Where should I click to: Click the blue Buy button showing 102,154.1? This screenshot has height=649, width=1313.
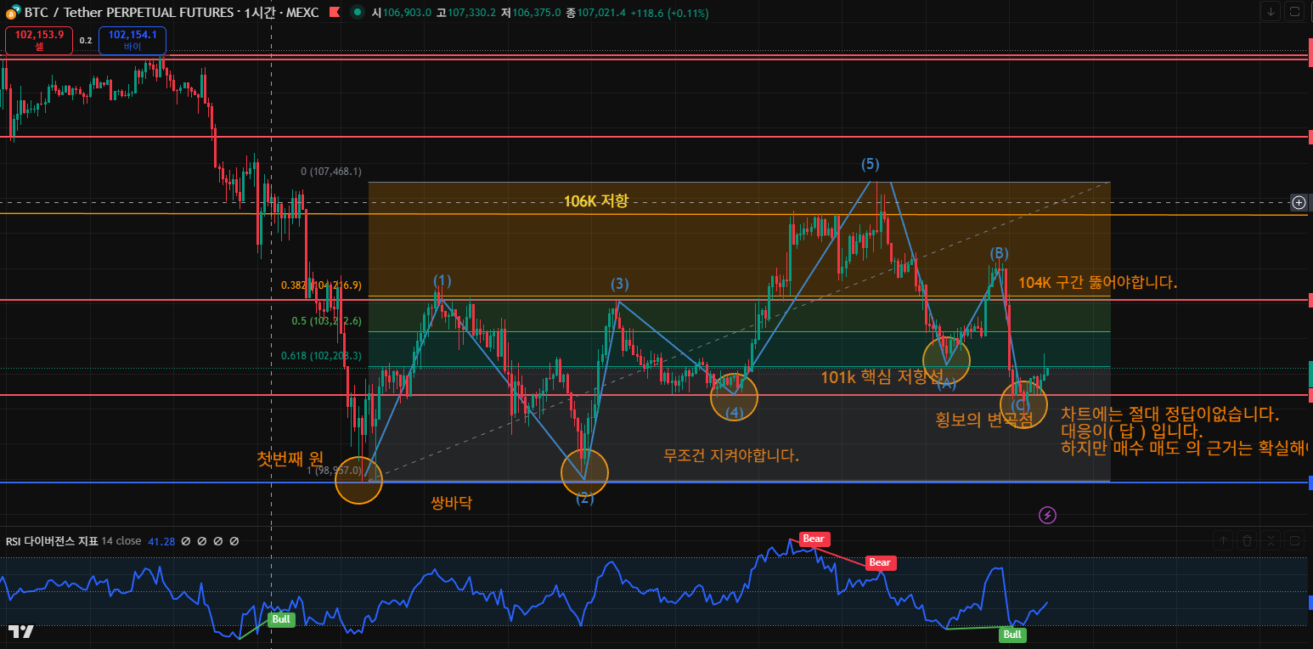[132, 40]
